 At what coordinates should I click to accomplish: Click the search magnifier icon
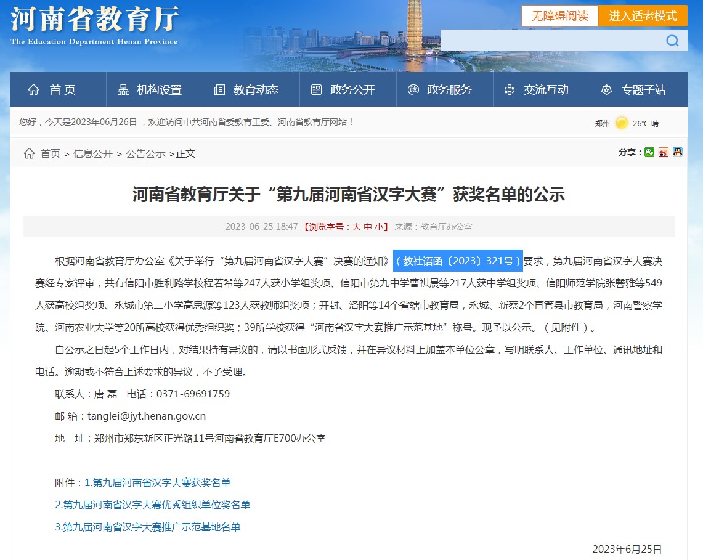[672, 41]
